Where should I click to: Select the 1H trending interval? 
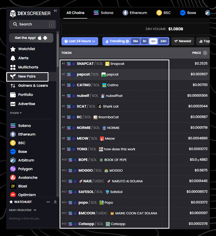pos(145,41)
